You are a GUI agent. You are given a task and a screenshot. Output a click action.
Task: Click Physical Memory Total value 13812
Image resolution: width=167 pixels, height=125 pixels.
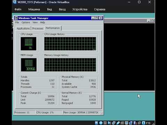click(92, 80)
